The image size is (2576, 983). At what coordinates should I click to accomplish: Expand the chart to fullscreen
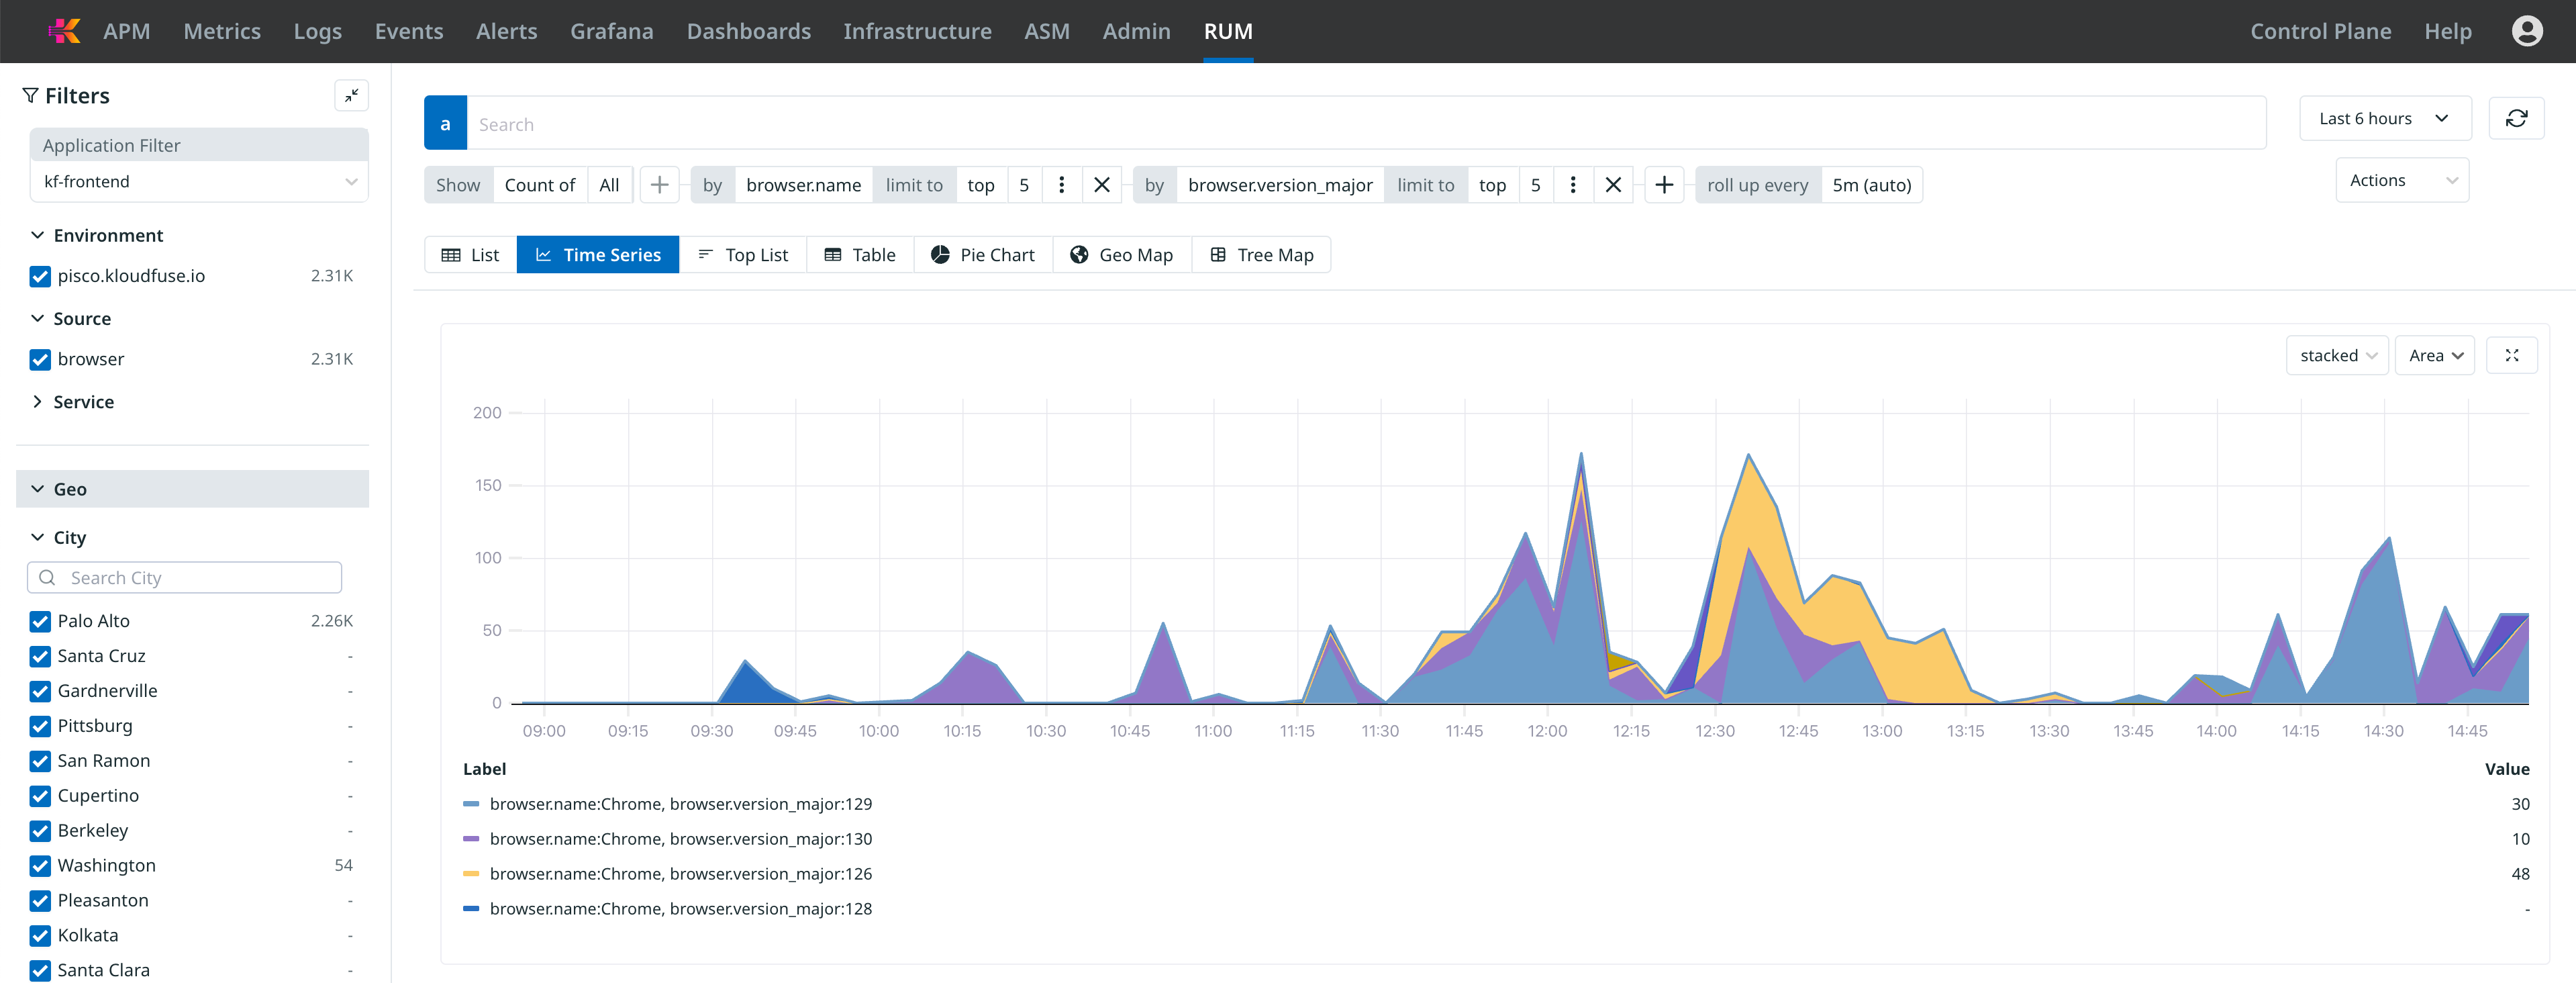(2511, 354)
